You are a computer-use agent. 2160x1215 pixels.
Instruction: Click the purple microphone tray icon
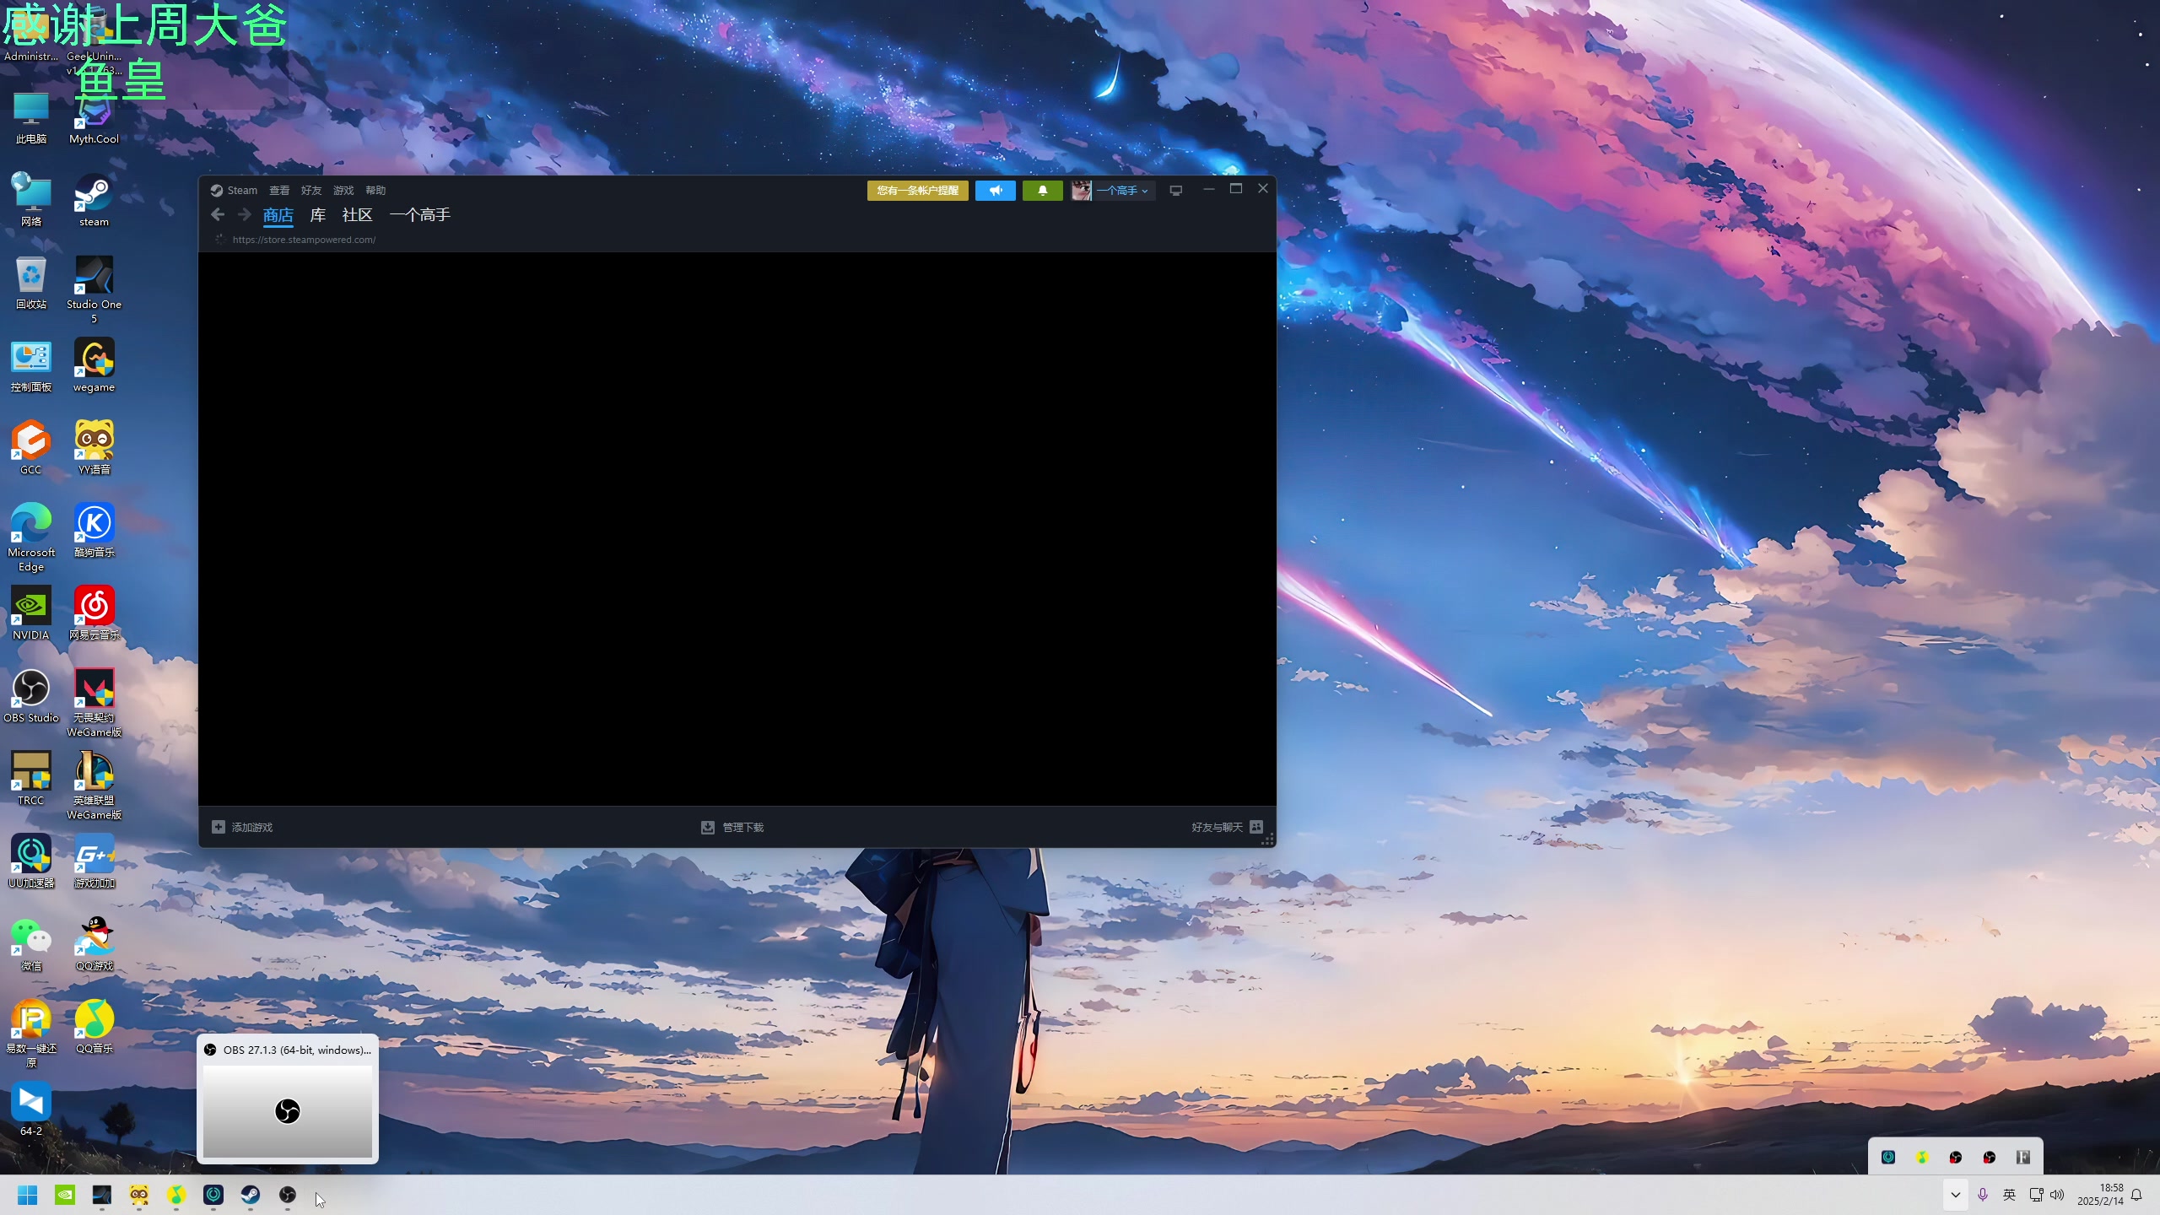click(1983, 1195)
